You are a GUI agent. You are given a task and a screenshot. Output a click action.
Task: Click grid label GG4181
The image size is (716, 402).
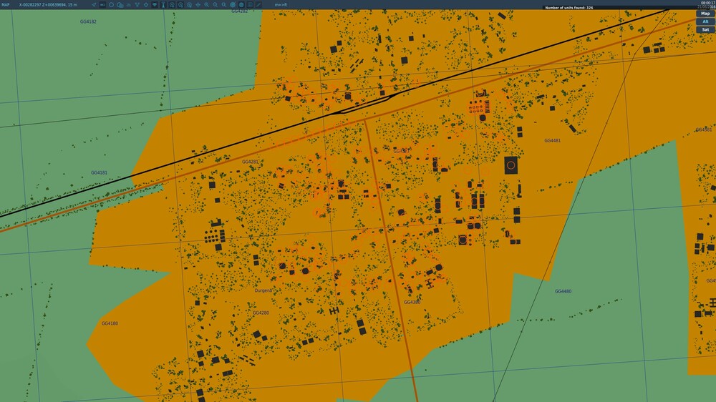coord(99,172)
